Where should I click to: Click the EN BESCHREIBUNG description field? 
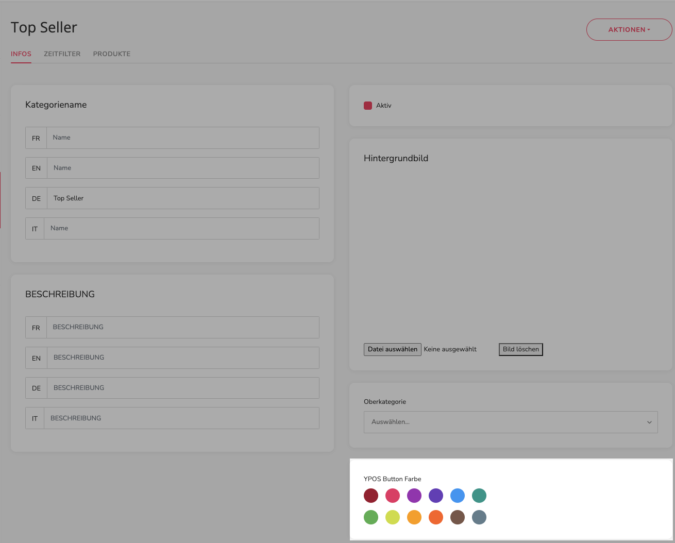(183, 358)
